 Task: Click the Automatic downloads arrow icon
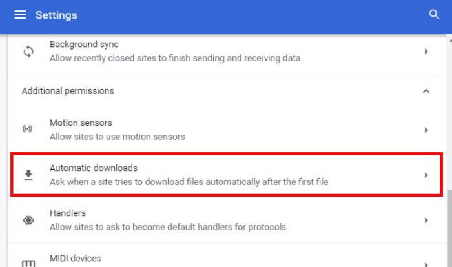coord(28,175)
